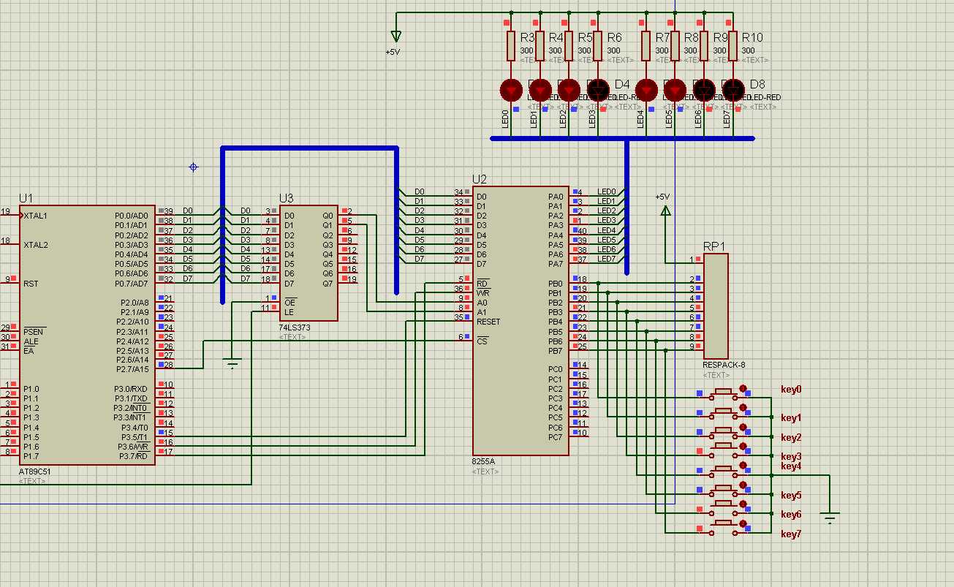This screenshot has height=587, width=954.
Task: Click the key6 net label
Action: click(x=791, y=515)
